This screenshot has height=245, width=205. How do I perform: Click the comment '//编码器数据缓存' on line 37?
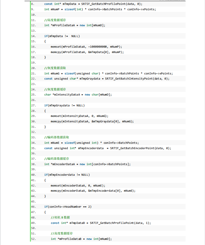57,159
